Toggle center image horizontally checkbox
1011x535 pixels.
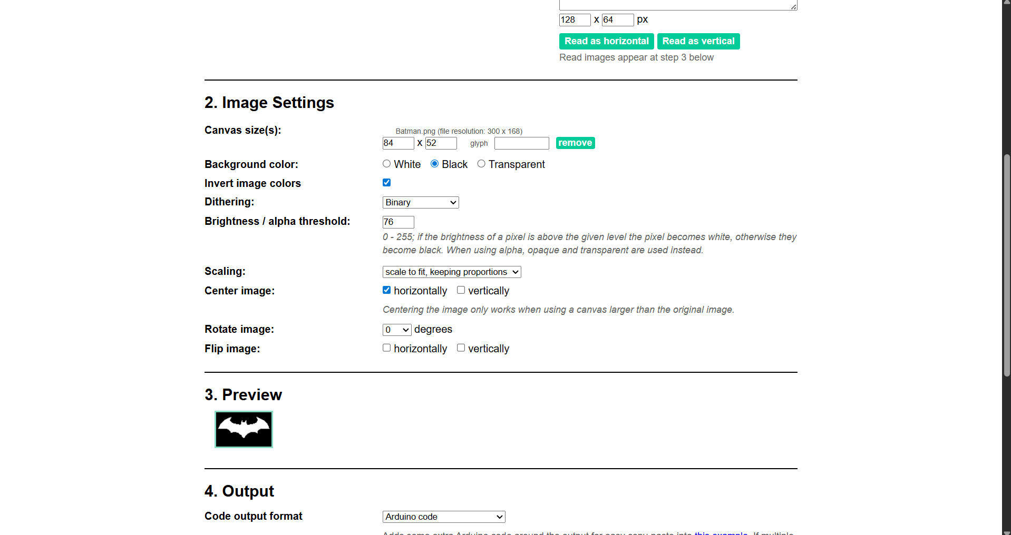(387, 290)
